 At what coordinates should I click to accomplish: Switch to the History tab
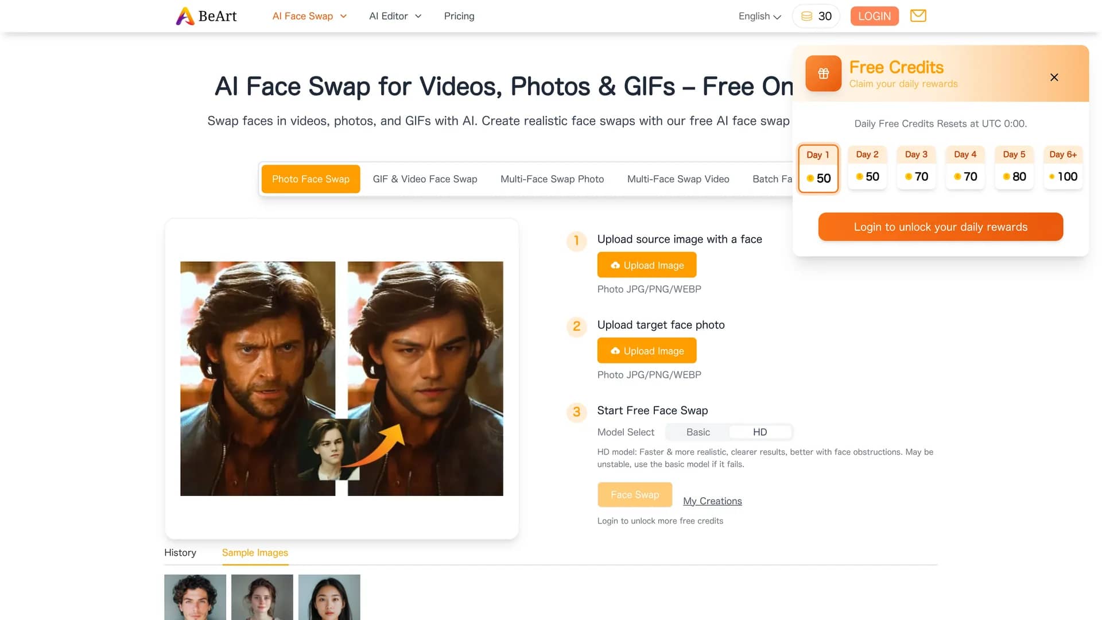click(180, 553)
